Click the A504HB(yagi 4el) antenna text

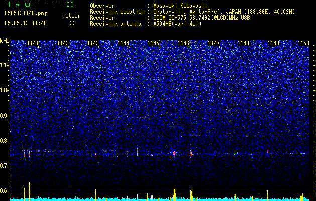(177, 24)
